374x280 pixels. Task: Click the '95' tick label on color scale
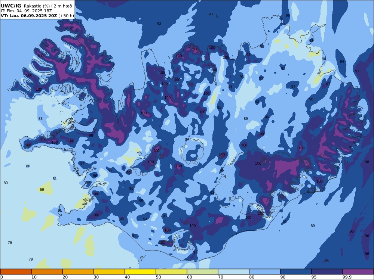[x=314, y=277]
